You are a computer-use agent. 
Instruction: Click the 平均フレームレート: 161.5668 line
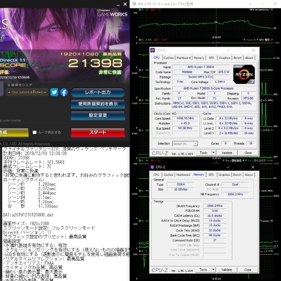(33, 162)
